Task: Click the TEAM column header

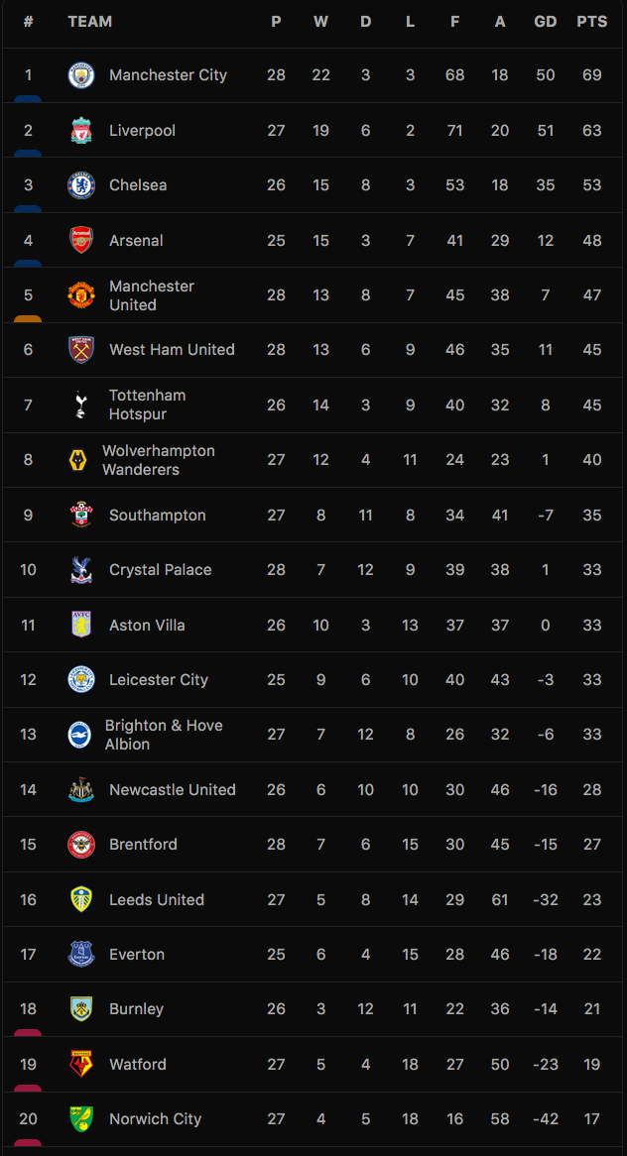Action: (90, 22)
